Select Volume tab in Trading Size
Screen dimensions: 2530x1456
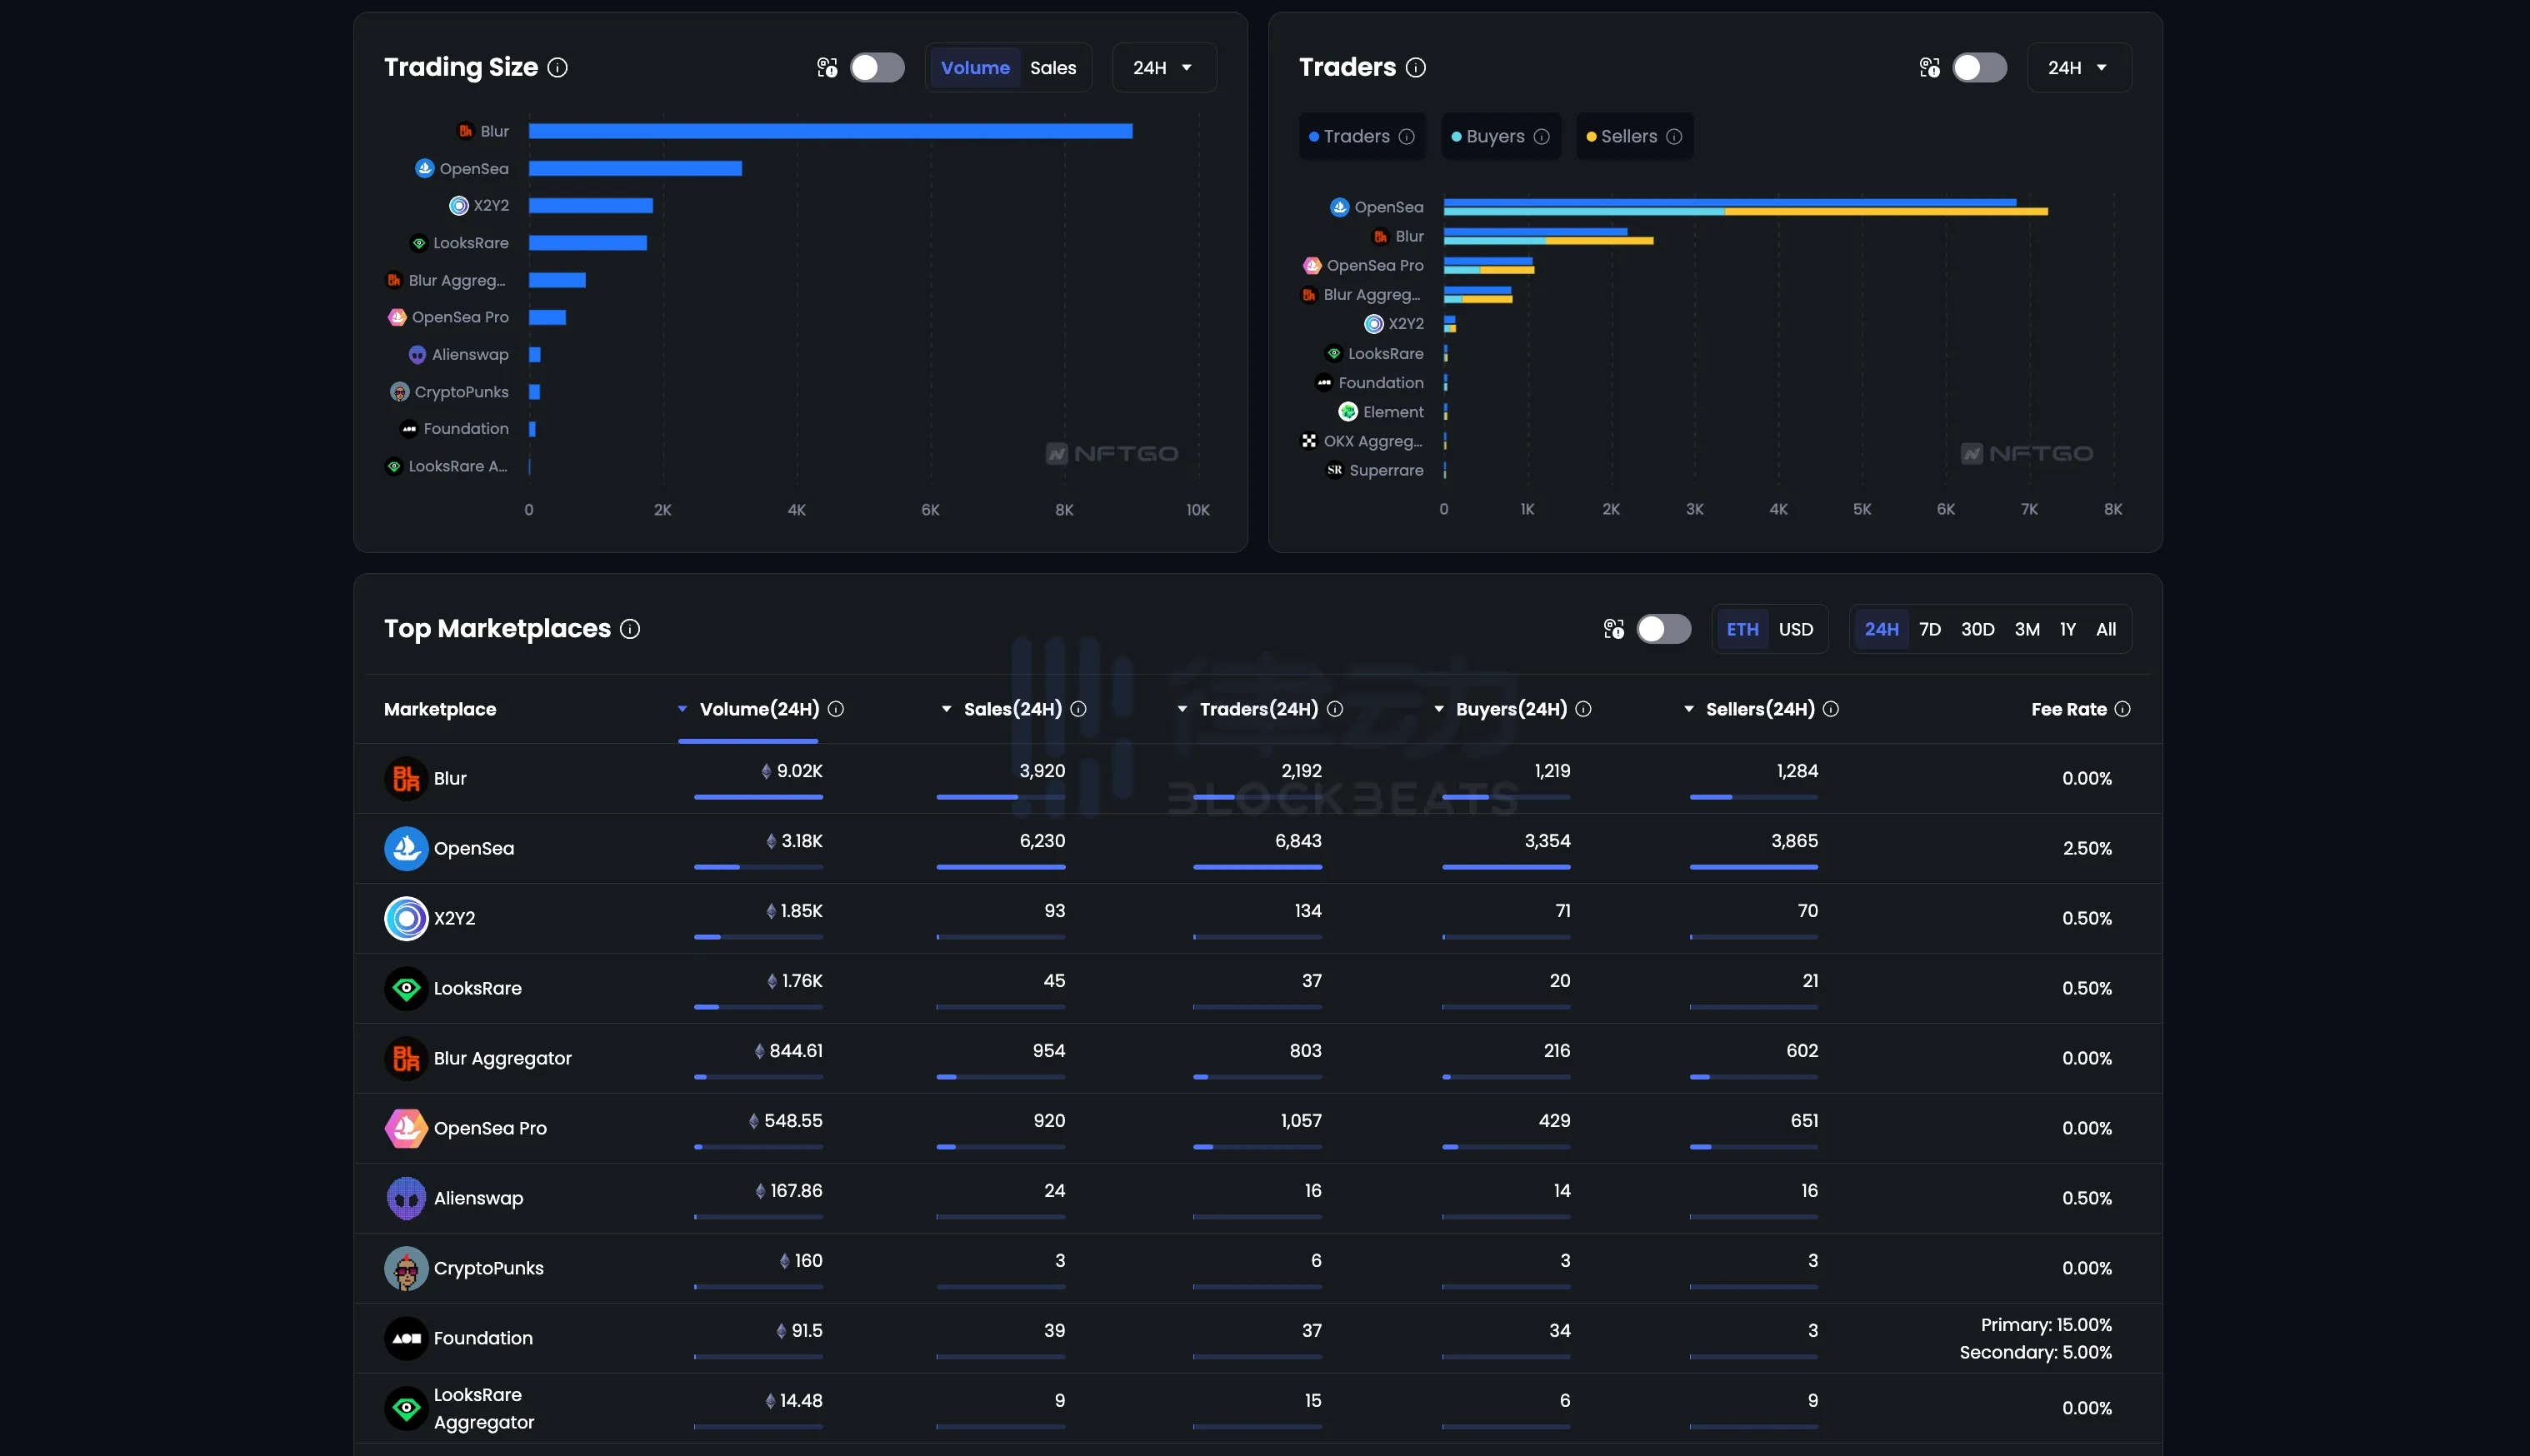[x=975, y=68]
